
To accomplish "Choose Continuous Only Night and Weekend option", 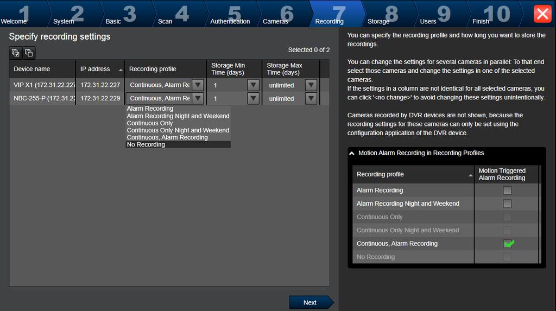I will click(178, 130).
